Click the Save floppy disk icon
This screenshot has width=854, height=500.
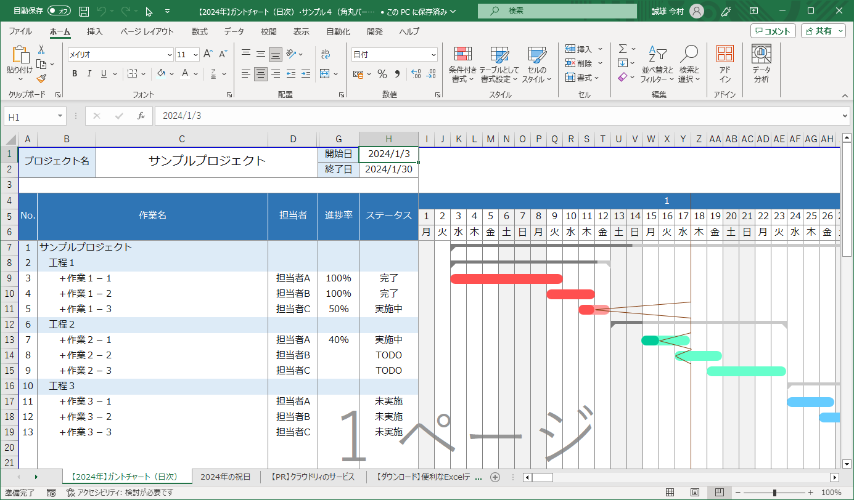[x=84, y=11]
